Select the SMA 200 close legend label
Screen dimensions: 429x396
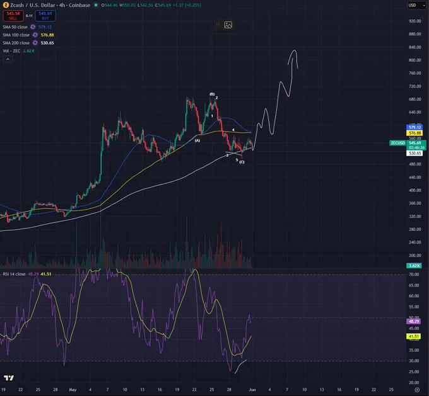(x=16, y=43)
